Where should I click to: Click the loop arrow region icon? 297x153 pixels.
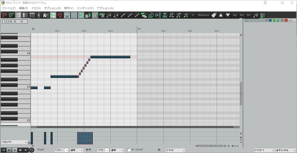[151, 15]
